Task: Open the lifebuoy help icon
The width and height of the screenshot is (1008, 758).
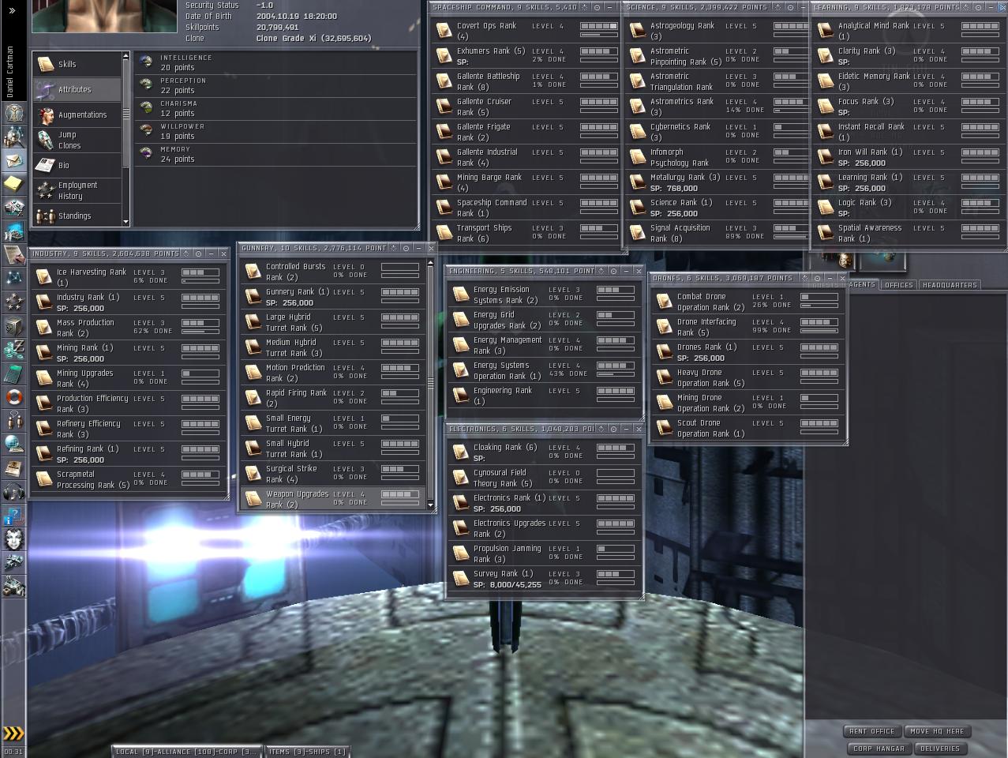Action: (13, 396)
